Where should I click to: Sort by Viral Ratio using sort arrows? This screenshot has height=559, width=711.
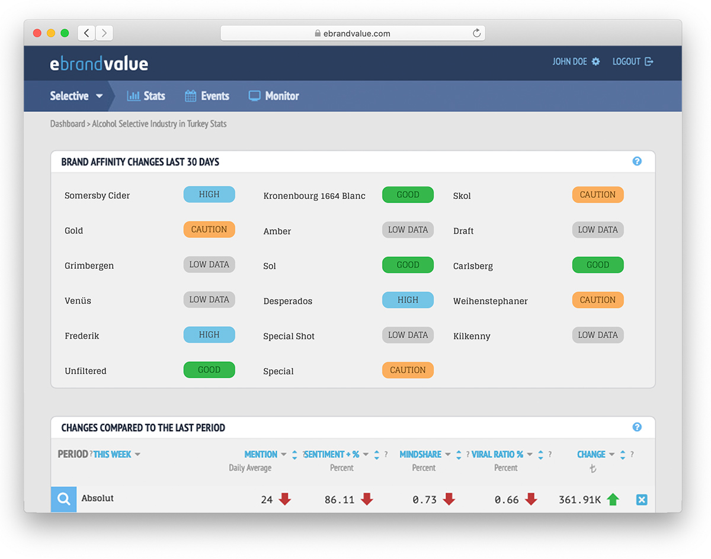tap(540, 455)
